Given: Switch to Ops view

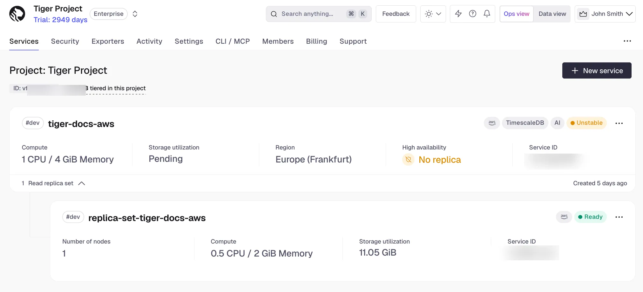Looking at the screenshot, I should point(517,14).
